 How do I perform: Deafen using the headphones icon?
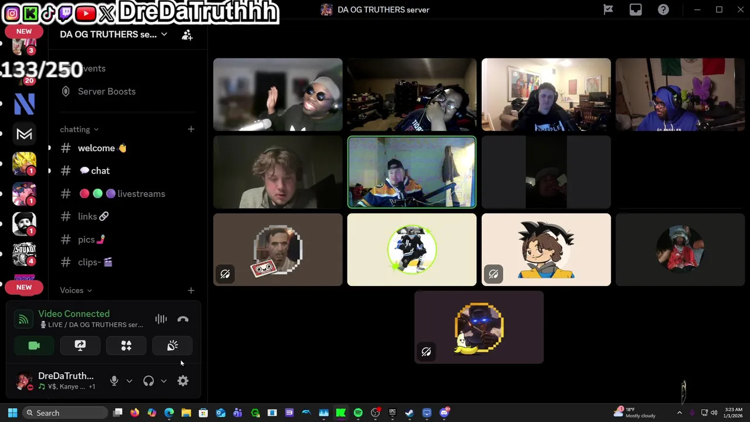148,381
